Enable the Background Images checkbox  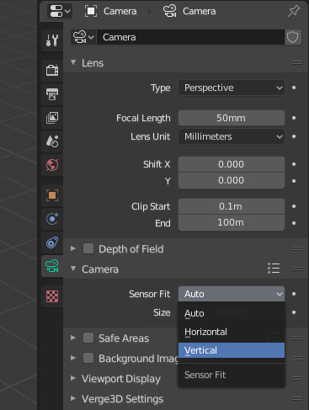pyautogui.click(x=88, y=358)
